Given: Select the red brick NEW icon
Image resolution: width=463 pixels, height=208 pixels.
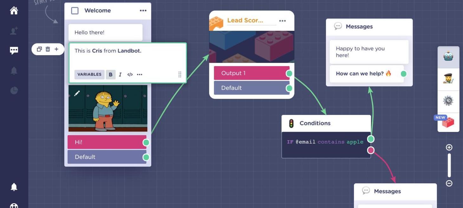Looking at the screenshot, I should pyautogui.click(x=448, y=122).
